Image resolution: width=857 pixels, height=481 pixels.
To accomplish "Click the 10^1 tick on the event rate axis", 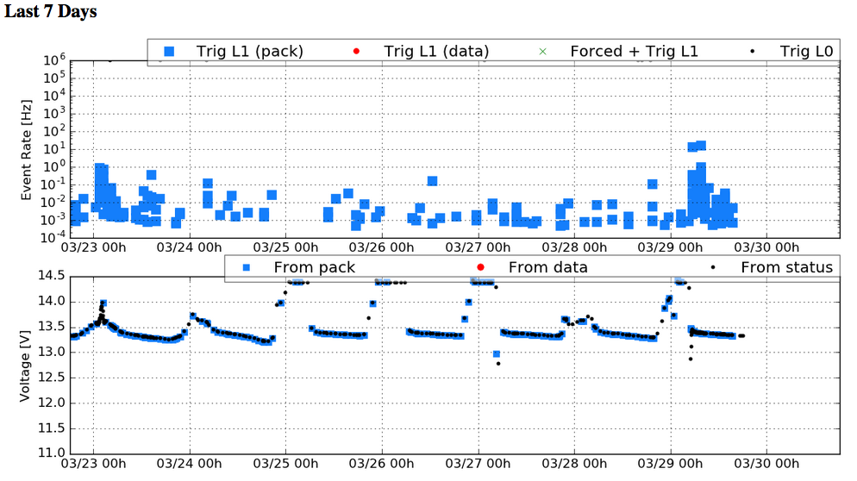I will (x=54, y=148).
